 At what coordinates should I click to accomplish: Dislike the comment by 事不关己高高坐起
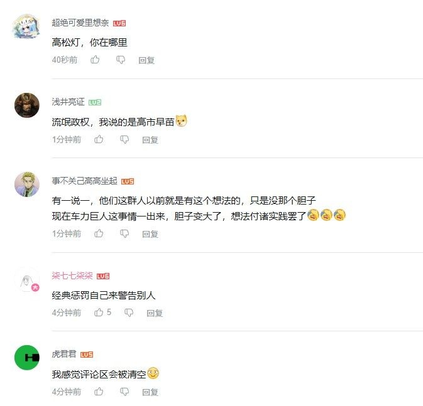click(124, 233)
